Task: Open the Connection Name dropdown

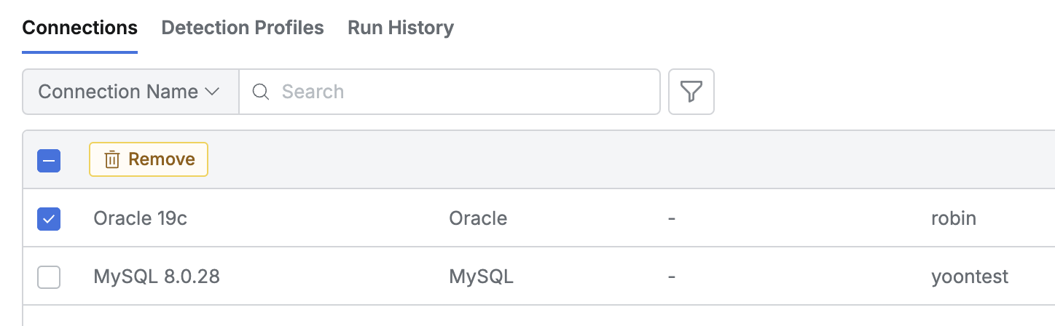Action: [130, 92]
